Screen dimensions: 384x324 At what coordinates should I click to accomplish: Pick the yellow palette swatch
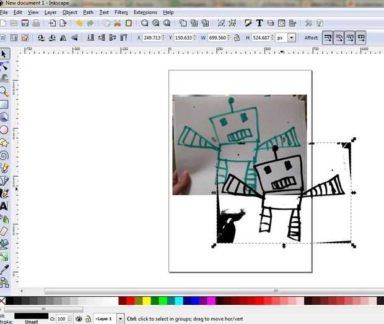coord(147,301)
